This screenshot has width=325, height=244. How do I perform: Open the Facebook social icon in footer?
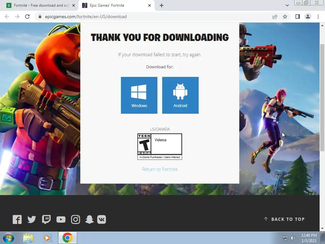click(x=17, y=220)
